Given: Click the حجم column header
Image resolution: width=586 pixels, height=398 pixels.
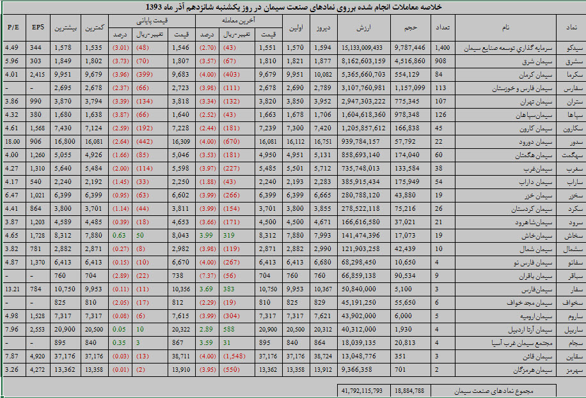Looking at the screenshot, I should (x=410, y=27).
